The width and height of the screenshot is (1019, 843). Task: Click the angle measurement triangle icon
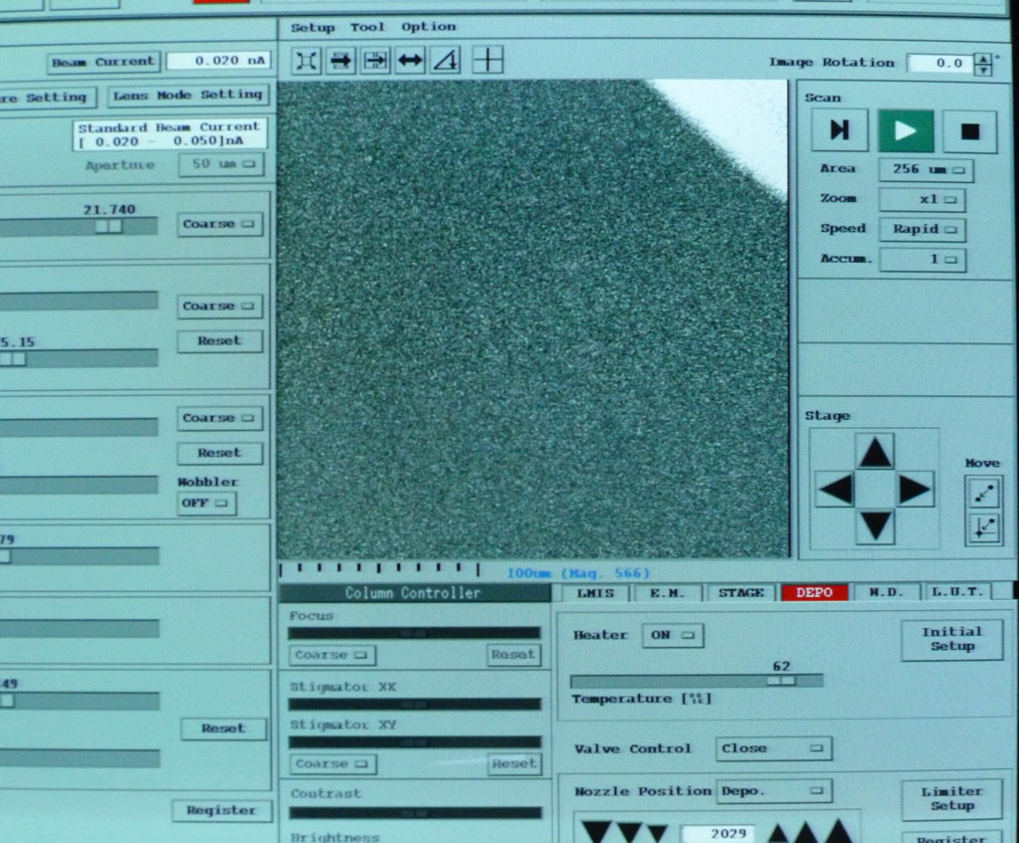click(x=446, y=61)
